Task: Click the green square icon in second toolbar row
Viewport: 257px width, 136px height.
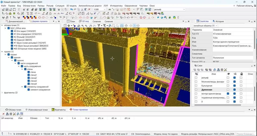Action: (14, 13)
